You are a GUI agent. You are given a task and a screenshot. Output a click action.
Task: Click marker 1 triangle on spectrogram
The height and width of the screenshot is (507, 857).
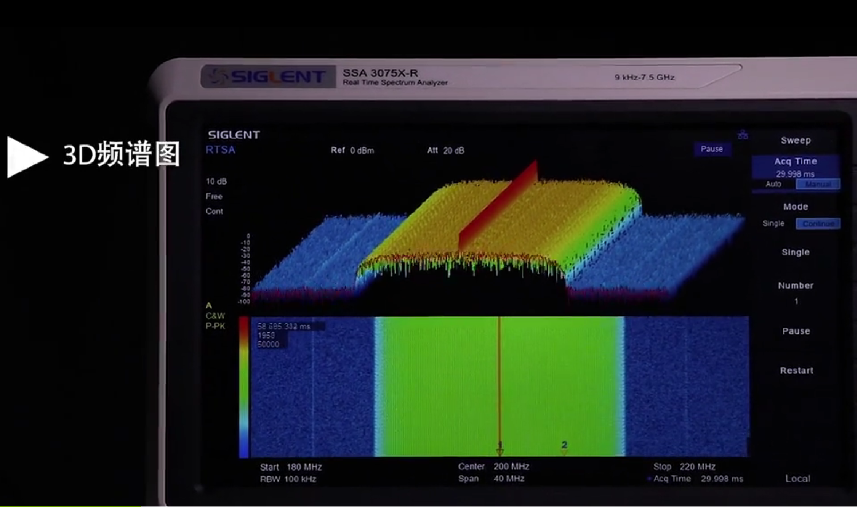click(500, 452)
